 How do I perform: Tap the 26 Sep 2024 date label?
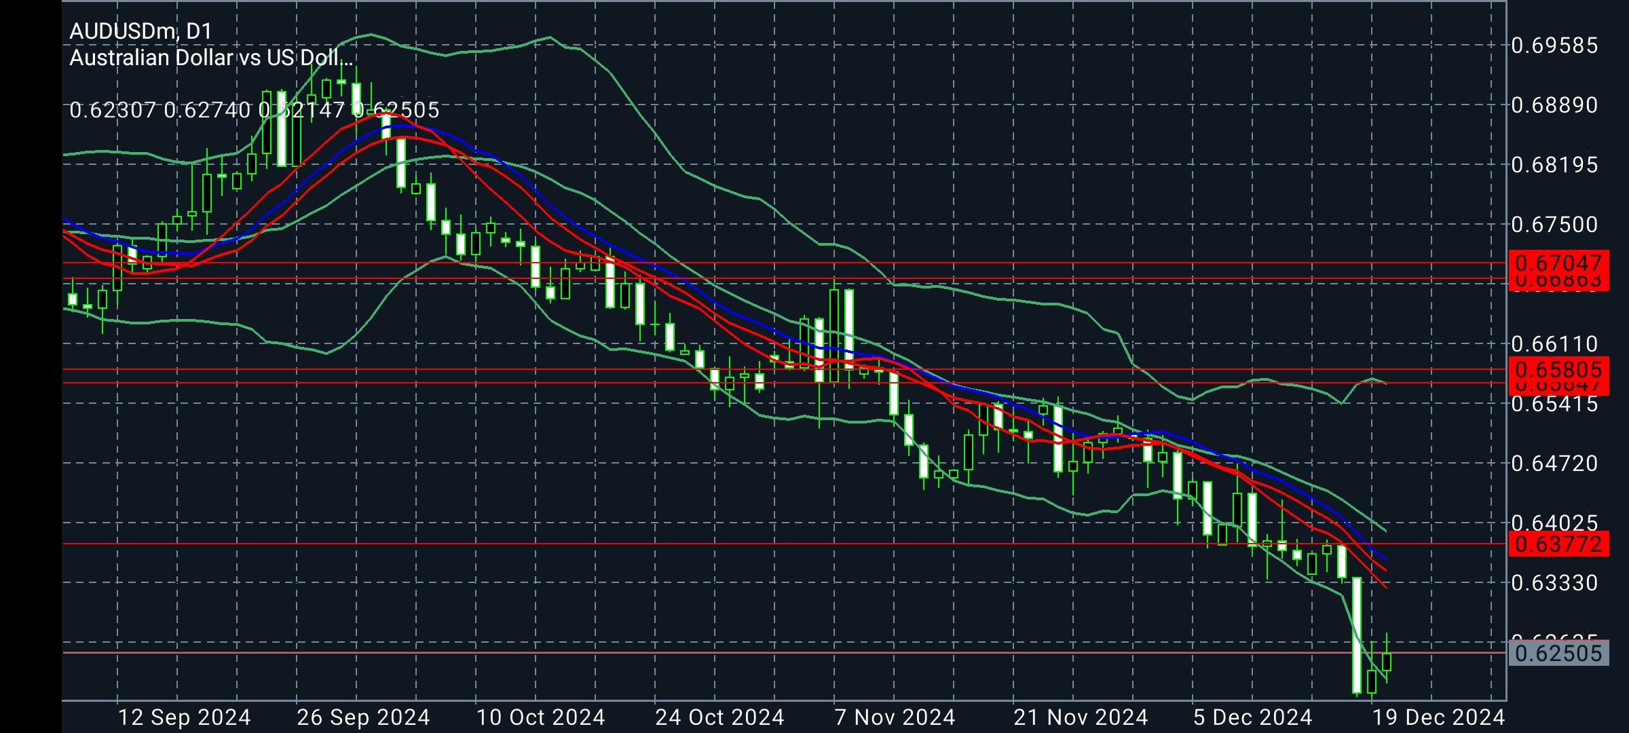(x=364, y=717)
